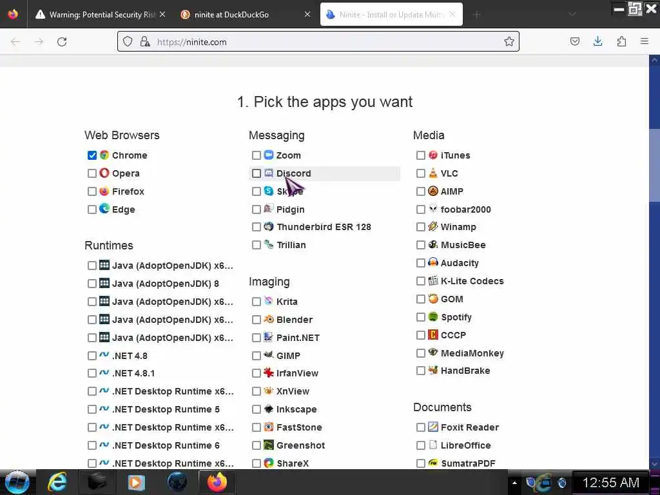Enable the Trillian checkbox

coord(257,244)
